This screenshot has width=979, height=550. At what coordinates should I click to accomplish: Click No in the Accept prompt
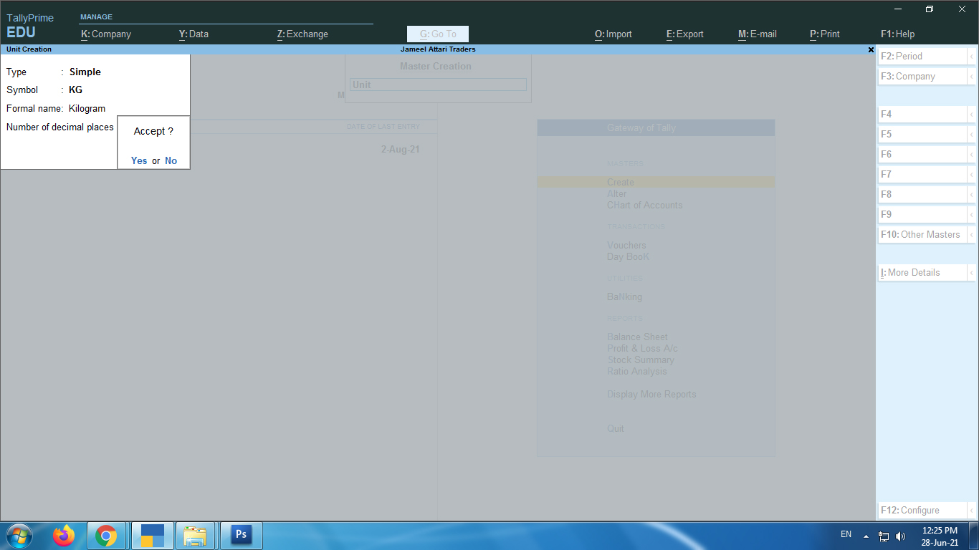171,160
